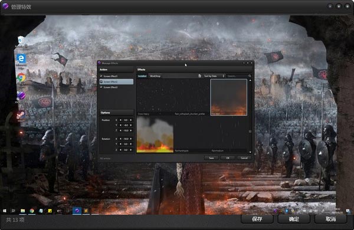Toggle the Screen Effect2 checkbox
This screenshot has width=354, height=230.
coord(101,82)
